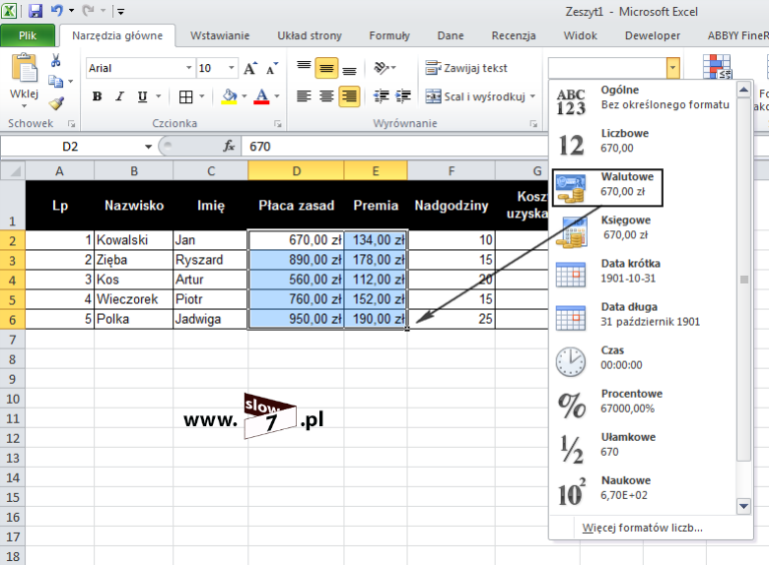769x565 pixels.
Task: Switch to the Wstawianie tab
Action: tap(220, 35)
